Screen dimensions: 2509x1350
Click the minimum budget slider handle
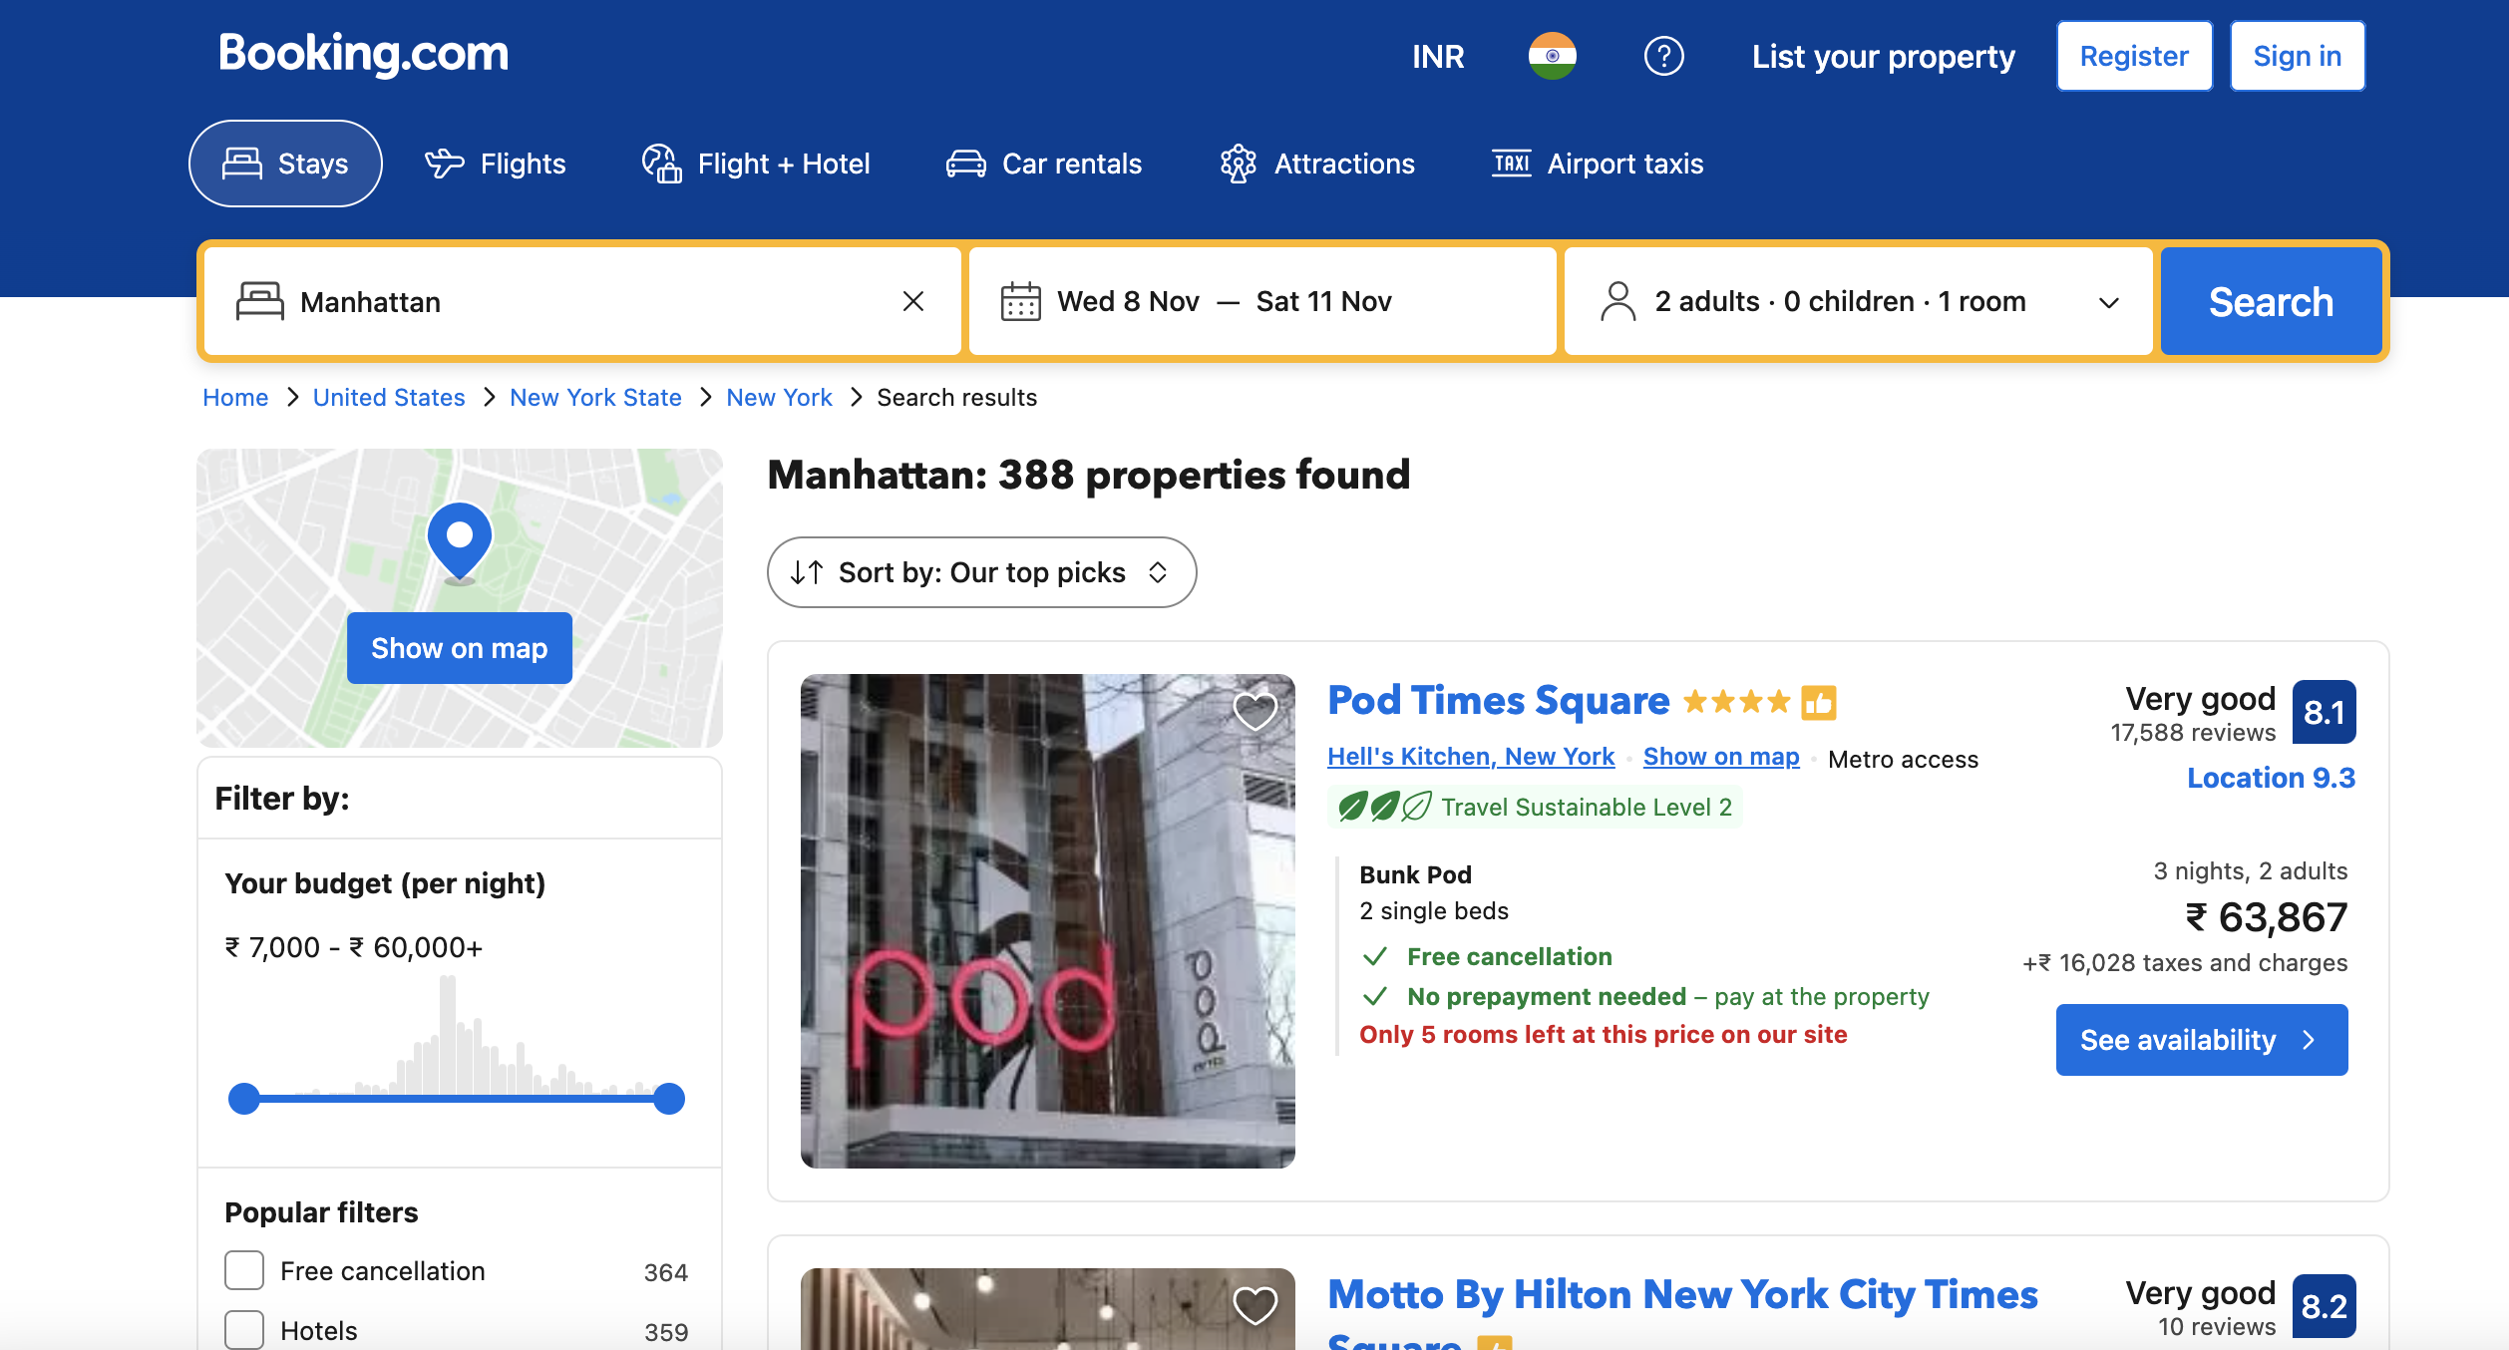(x=244, y=1099)
